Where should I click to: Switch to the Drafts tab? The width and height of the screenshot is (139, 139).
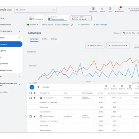[x=44, y=39]
